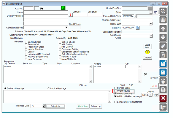Click in the Acct. No. field
Image resolution: width=173 pixels, height=118 pixels.
(28, 8)
